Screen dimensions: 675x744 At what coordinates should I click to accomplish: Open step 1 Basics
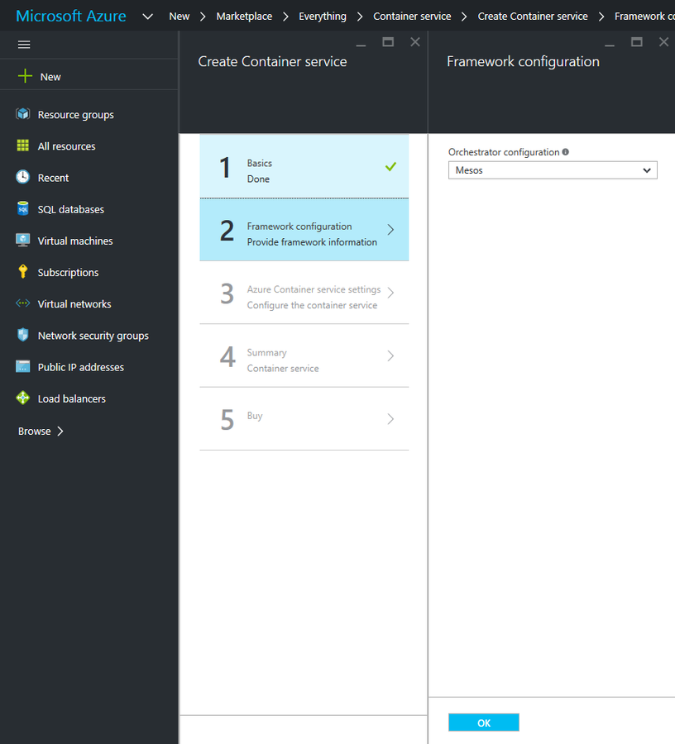[x=304, y=166]
